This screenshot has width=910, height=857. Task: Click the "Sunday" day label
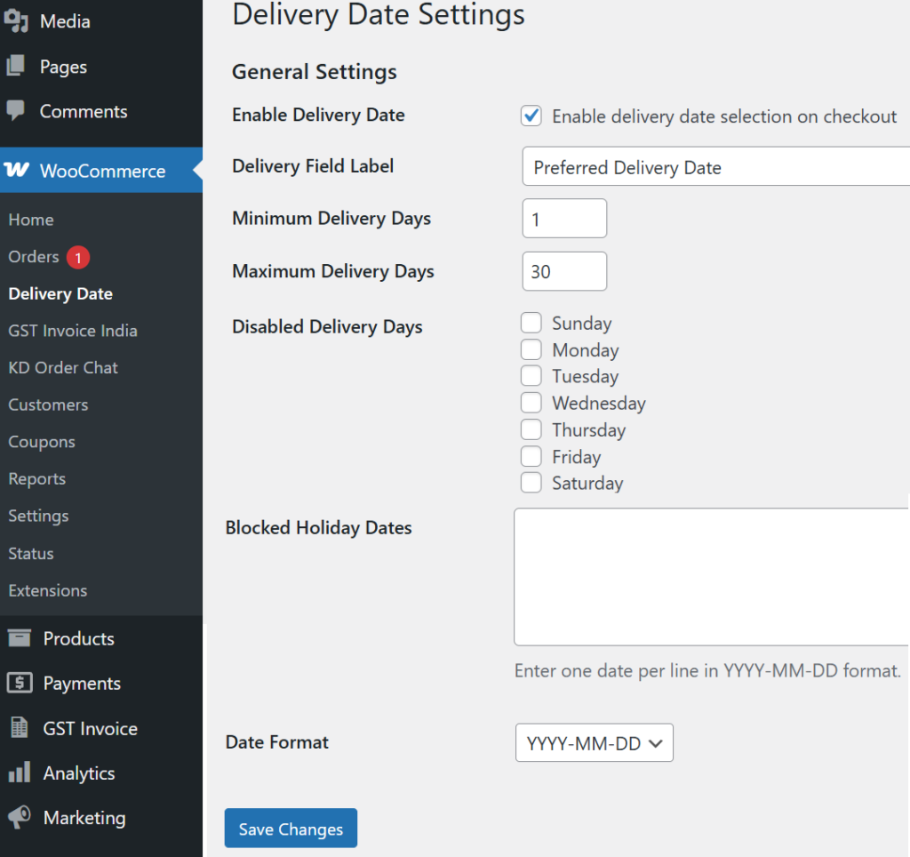click(x=581, y=323)
